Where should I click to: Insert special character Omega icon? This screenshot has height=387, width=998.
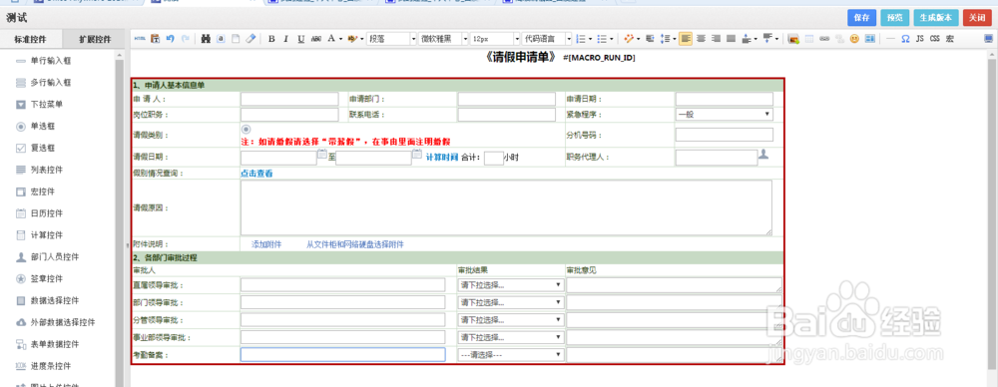[905, 39]
